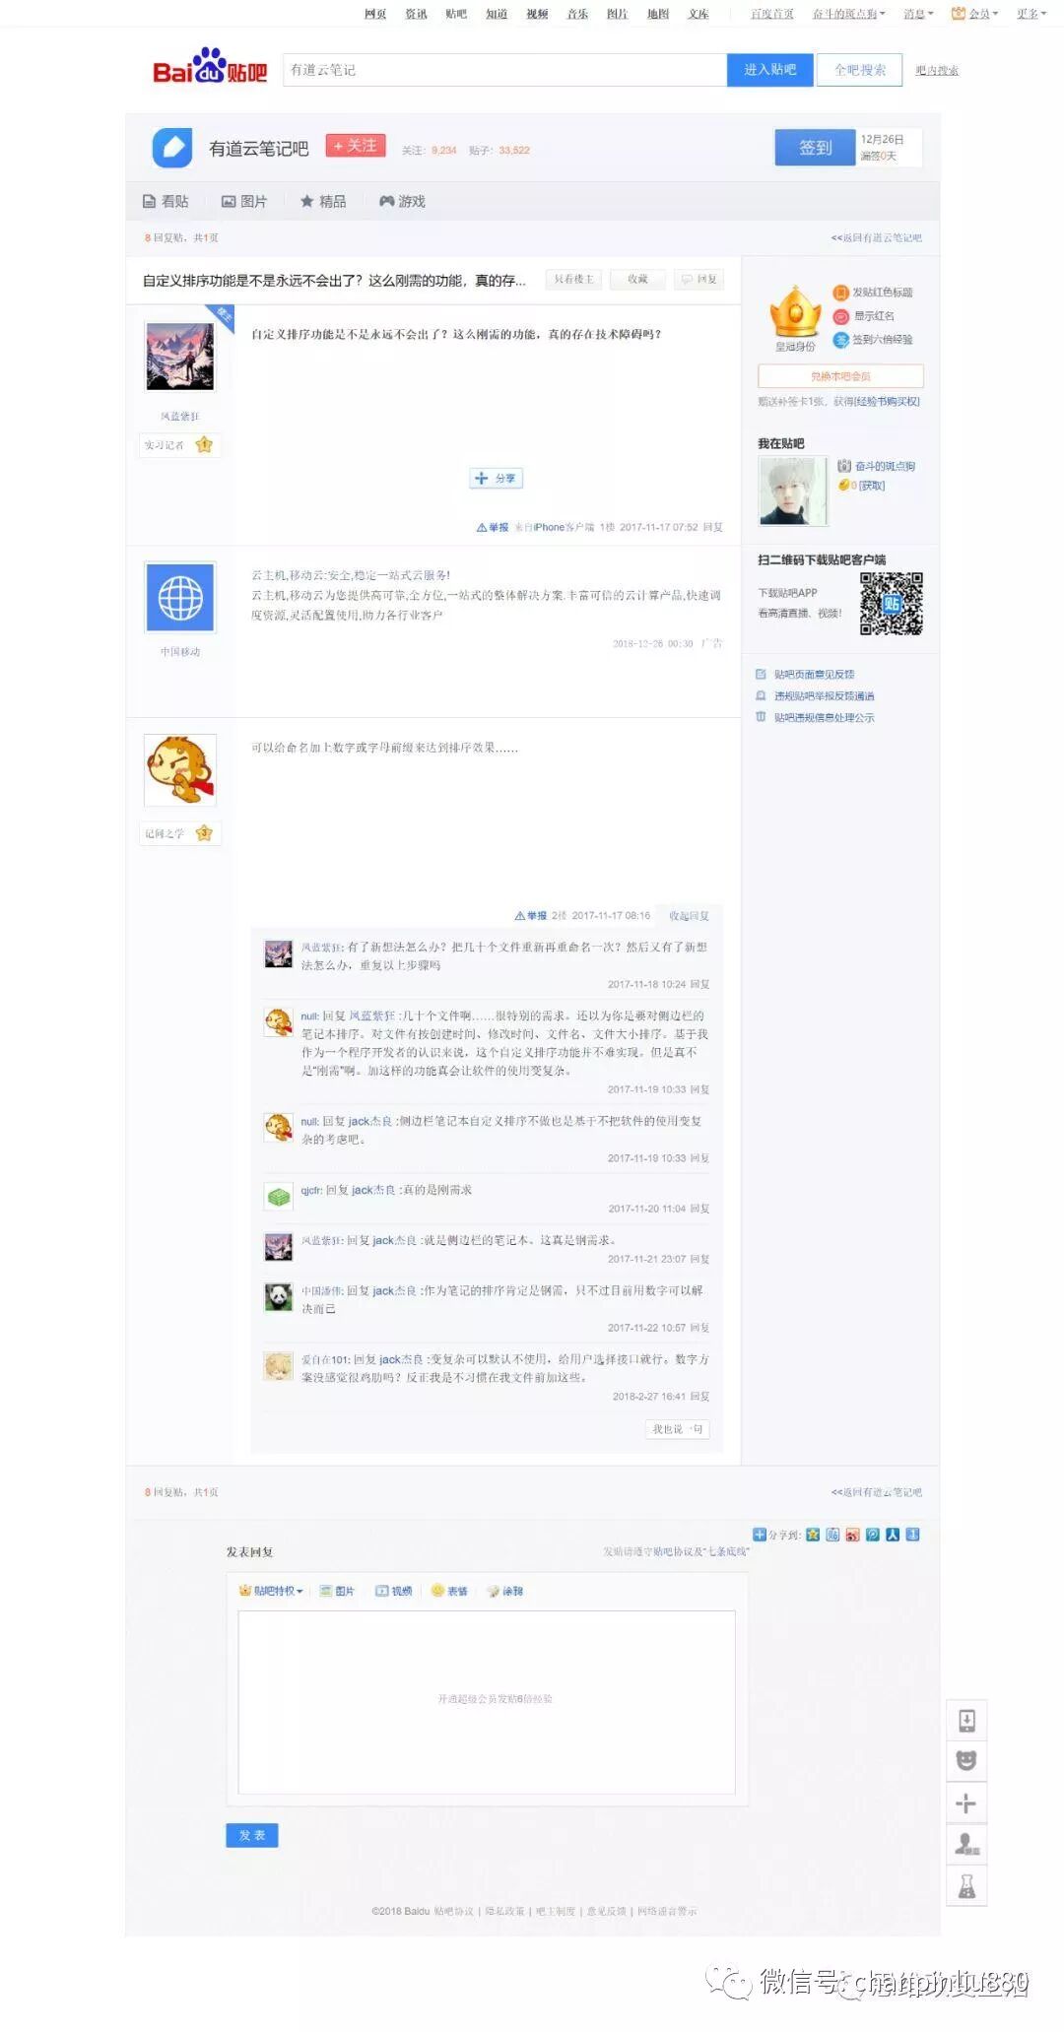Click the 分享 button on first post
This screenshot has width=1064, height=2032.
tap(497, 479)
